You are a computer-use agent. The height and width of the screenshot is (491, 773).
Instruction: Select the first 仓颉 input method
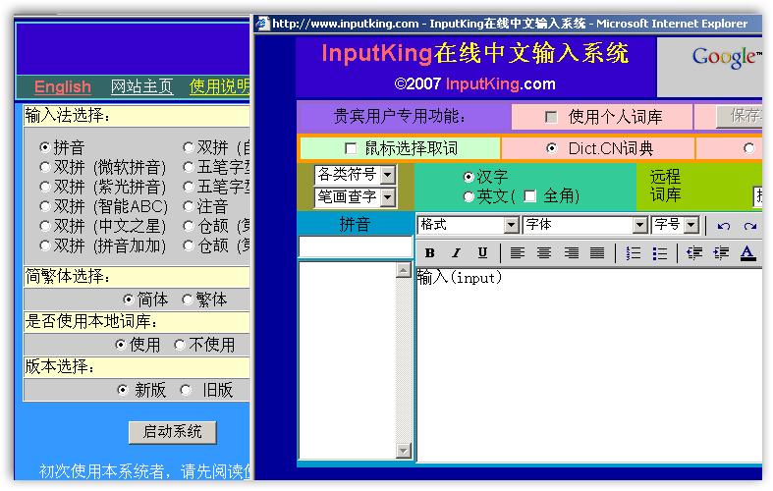click(189, 226)
